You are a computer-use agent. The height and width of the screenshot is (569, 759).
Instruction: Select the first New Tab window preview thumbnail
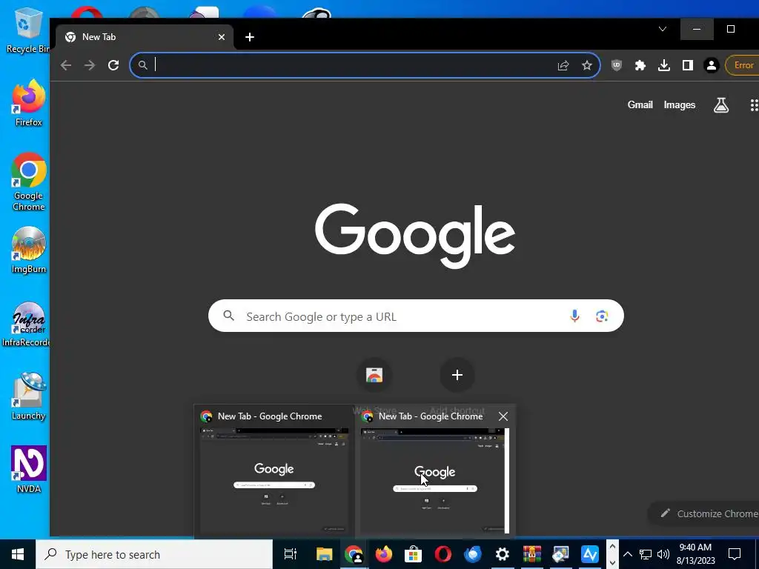click(274, 472)
